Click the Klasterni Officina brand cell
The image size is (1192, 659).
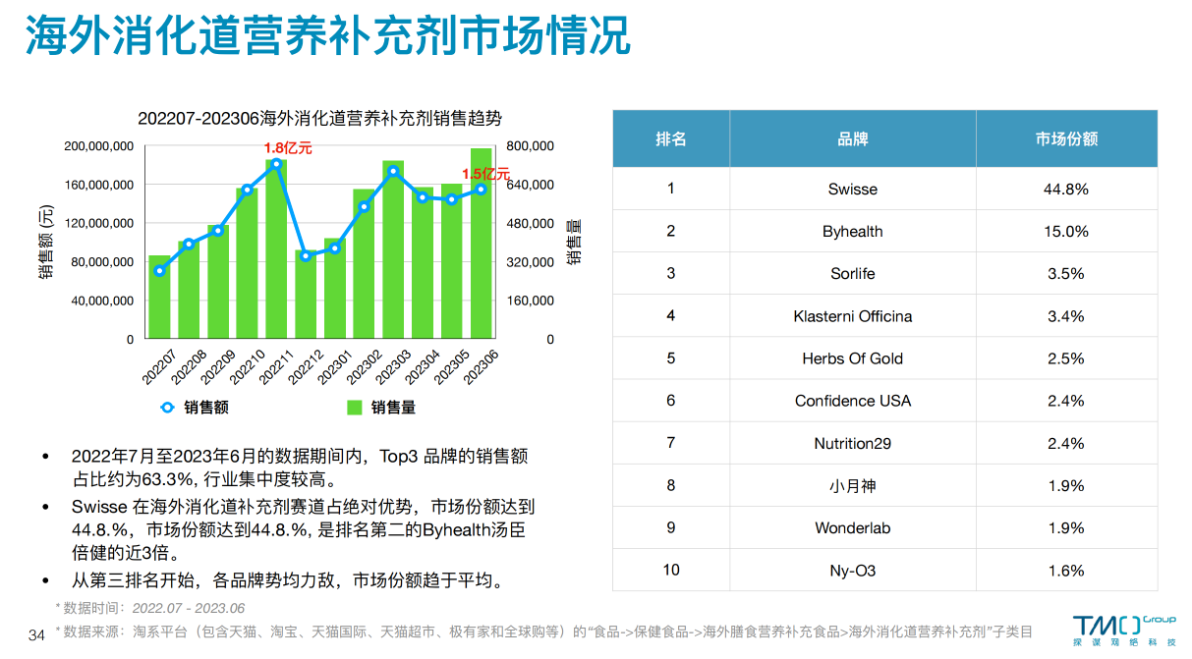(853, 316)
